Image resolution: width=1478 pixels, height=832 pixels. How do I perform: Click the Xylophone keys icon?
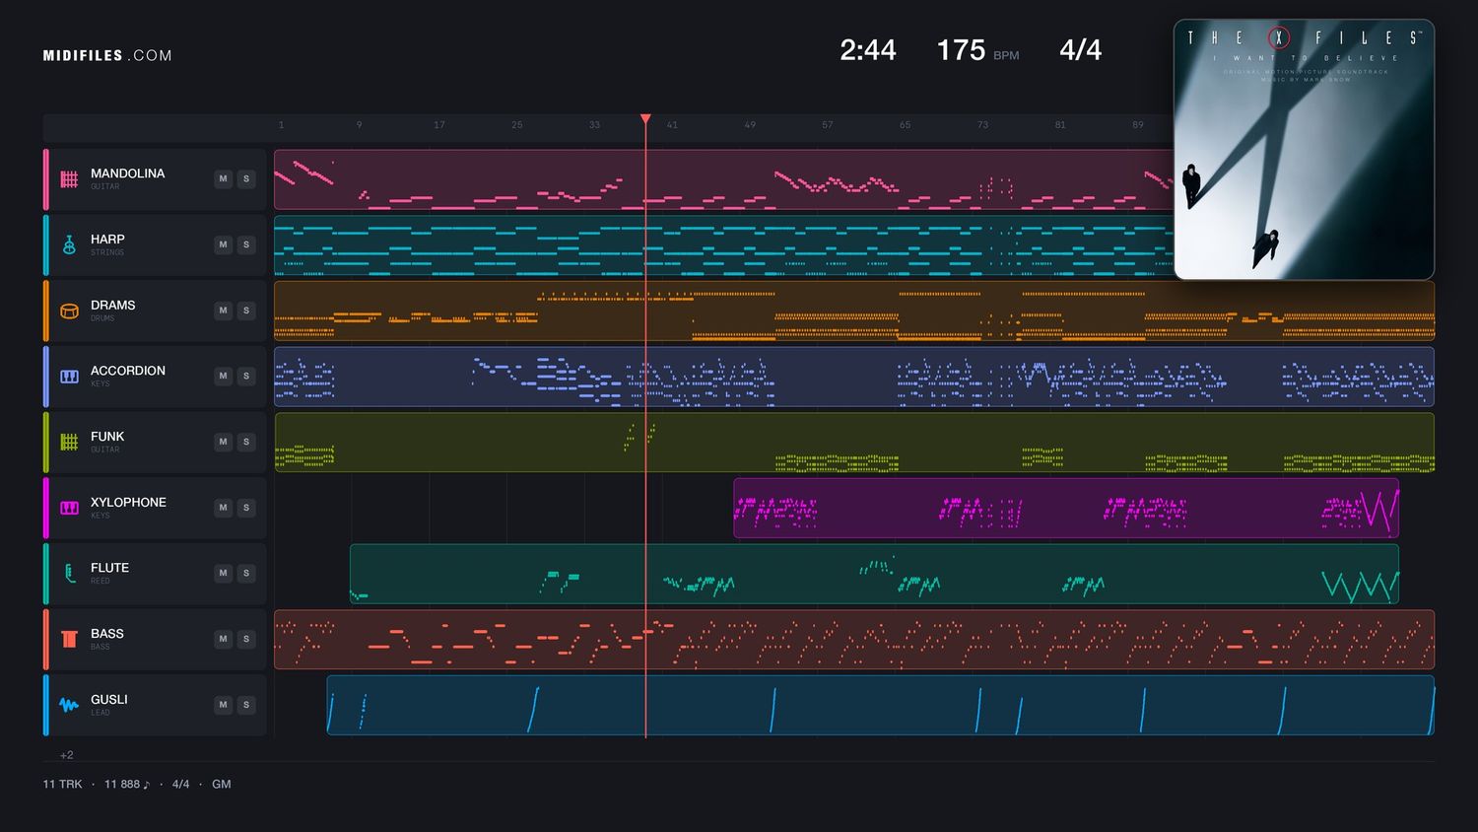(x=69, y=508)
